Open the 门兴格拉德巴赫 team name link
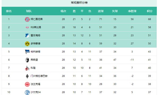 [x=39, y=76]
